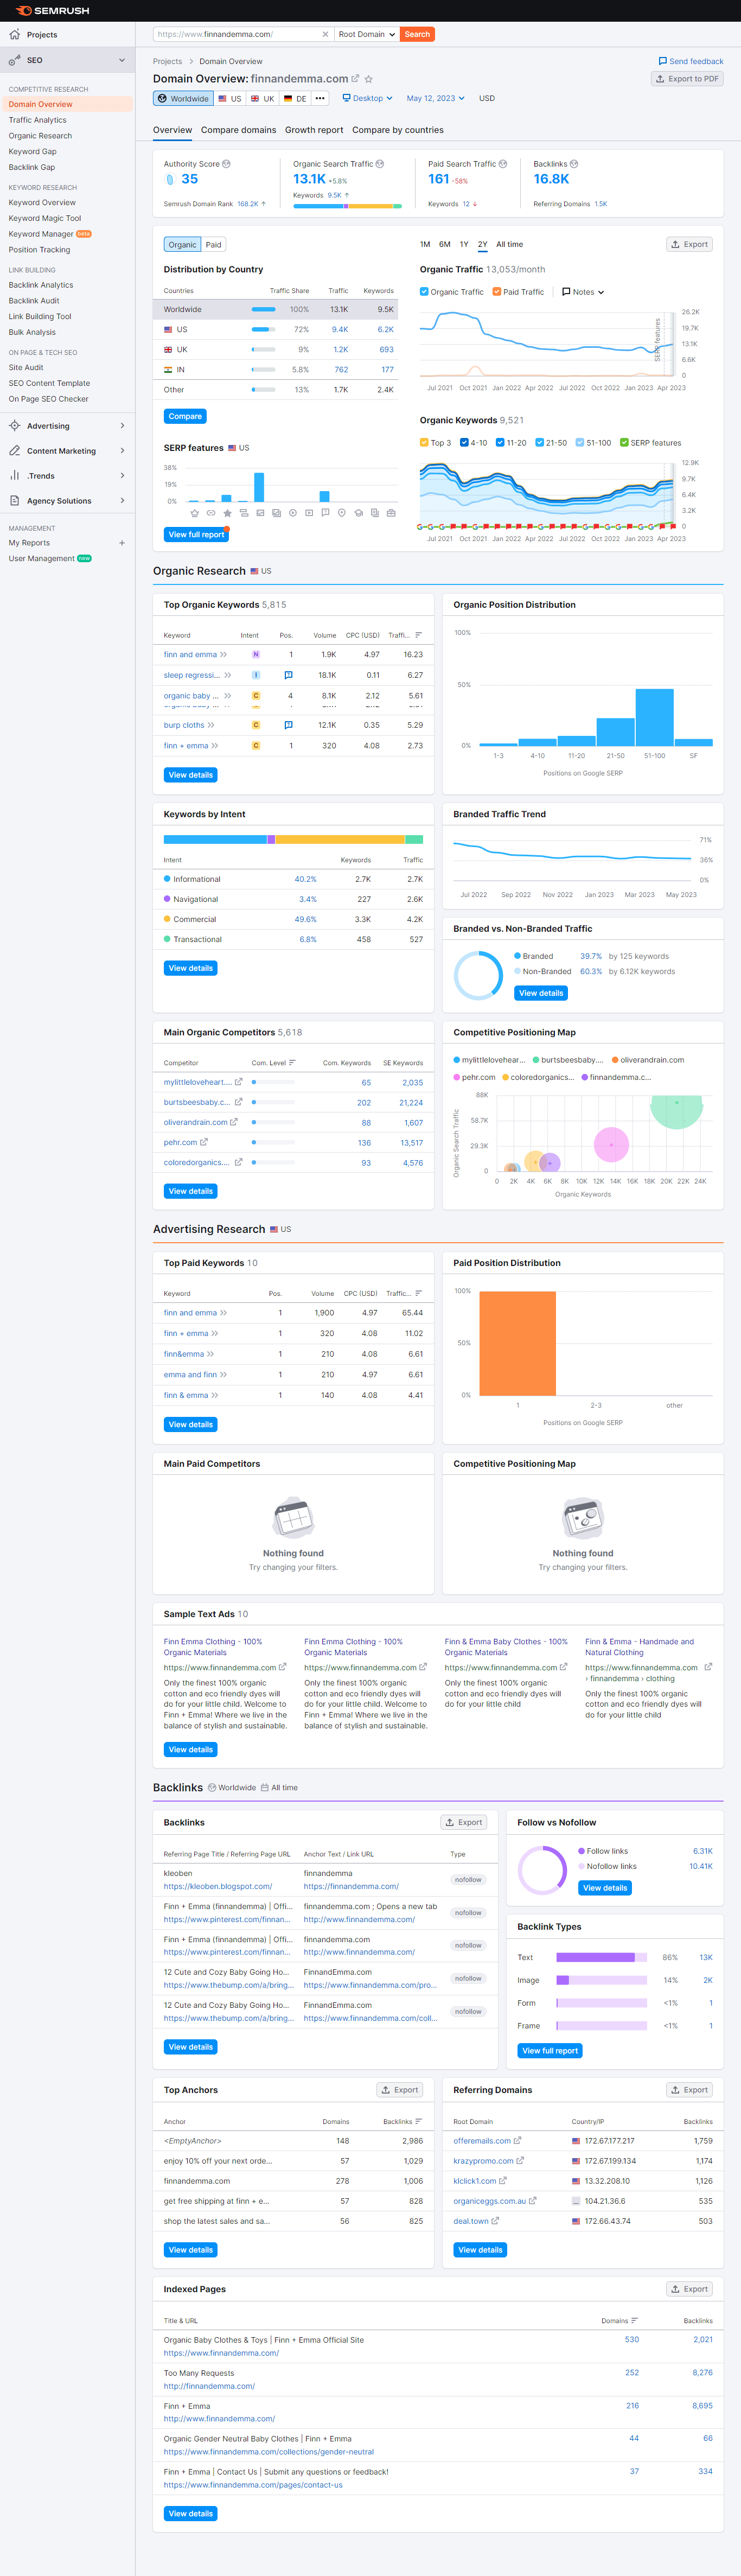
Task: Click Authority Score info icon
Action: (x=226, y=164)
